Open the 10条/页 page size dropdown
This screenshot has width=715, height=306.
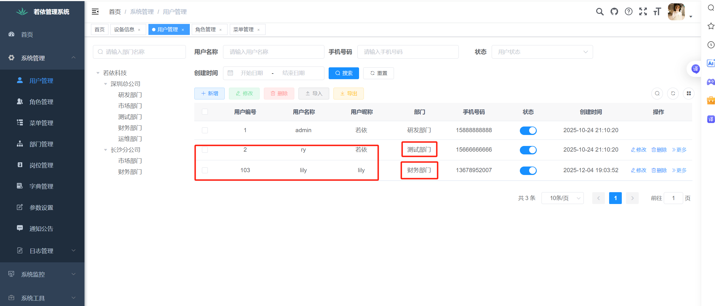coord(562,198)
